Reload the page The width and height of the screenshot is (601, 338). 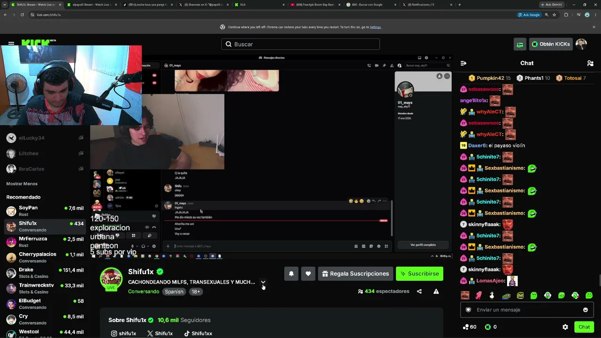click(22, 15)
